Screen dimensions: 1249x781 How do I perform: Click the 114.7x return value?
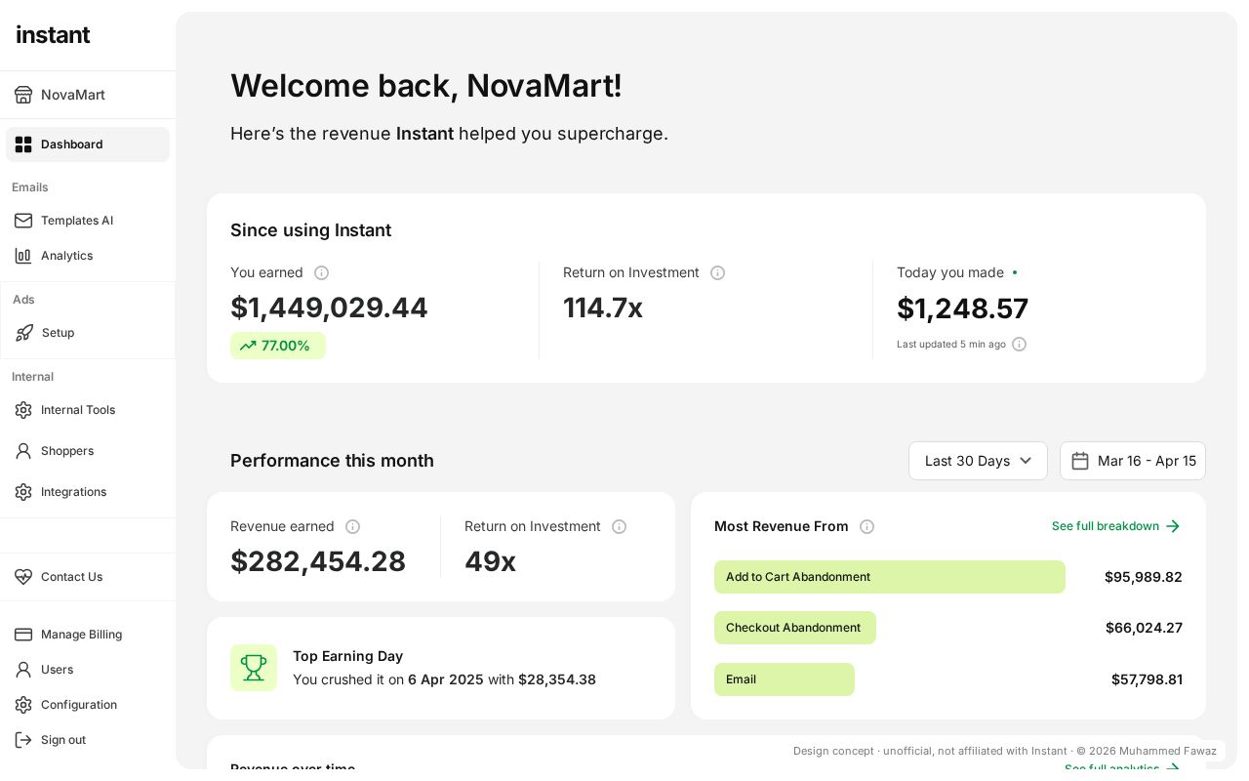pyautogui.click(x=603, y=308)
